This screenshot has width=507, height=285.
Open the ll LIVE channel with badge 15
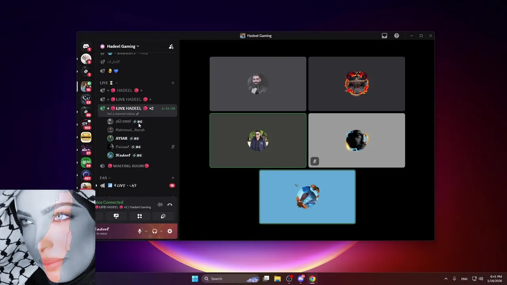[137, 185]
